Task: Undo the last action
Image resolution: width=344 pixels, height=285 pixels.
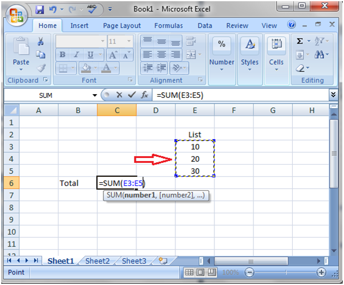Action: coord(52,9)
